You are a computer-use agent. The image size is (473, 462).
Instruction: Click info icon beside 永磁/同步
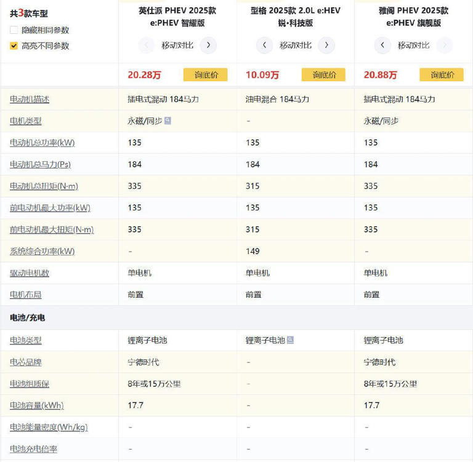(x=168, y=121)
